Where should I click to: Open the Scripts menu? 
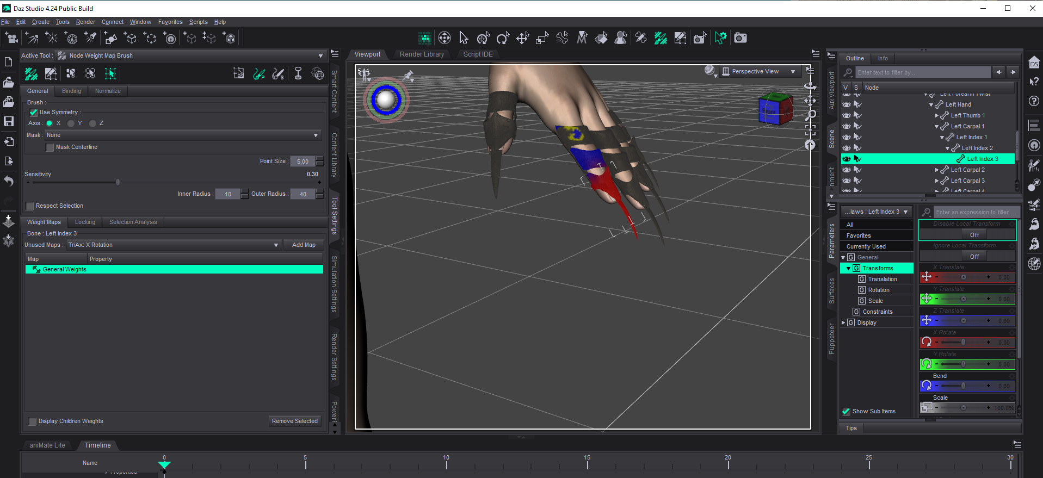198,22
